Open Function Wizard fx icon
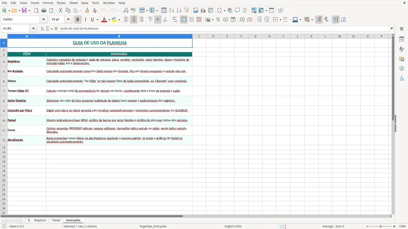 (x=42, y=28)
